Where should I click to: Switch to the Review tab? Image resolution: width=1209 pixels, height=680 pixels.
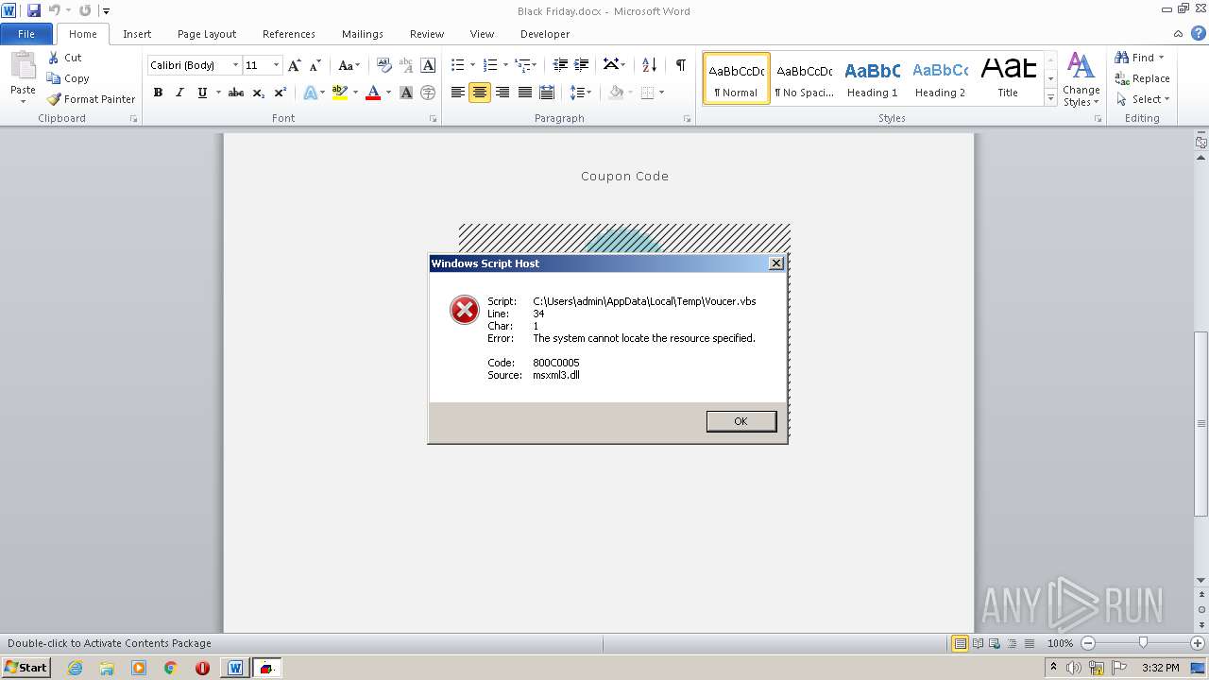click(x=427, y=34)
